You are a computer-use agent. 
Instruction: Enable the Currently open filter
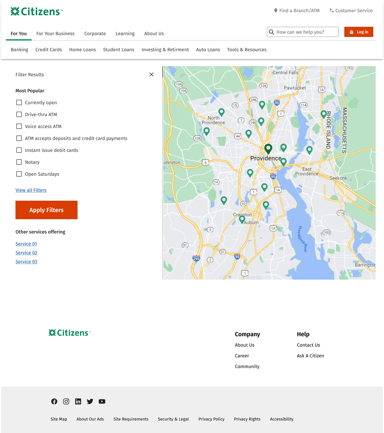click(x=19, y=102)
